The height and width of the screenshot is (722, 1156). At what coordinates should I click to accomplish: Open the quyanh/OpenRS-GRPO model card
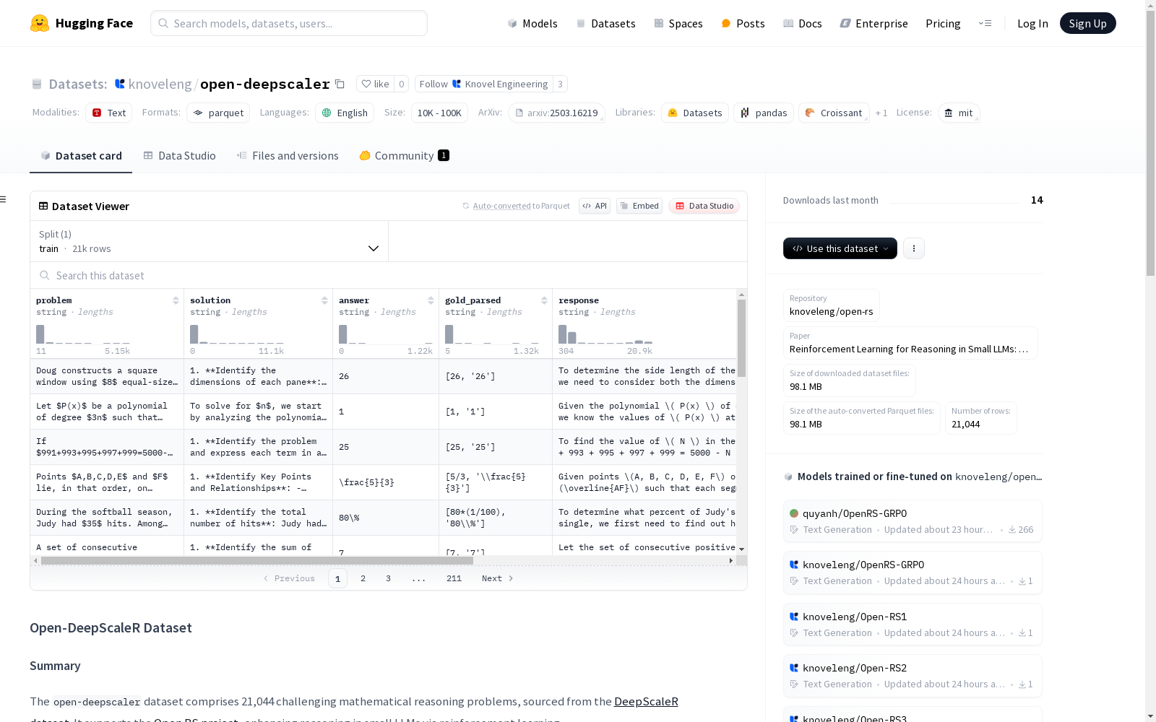pos(913,521)
